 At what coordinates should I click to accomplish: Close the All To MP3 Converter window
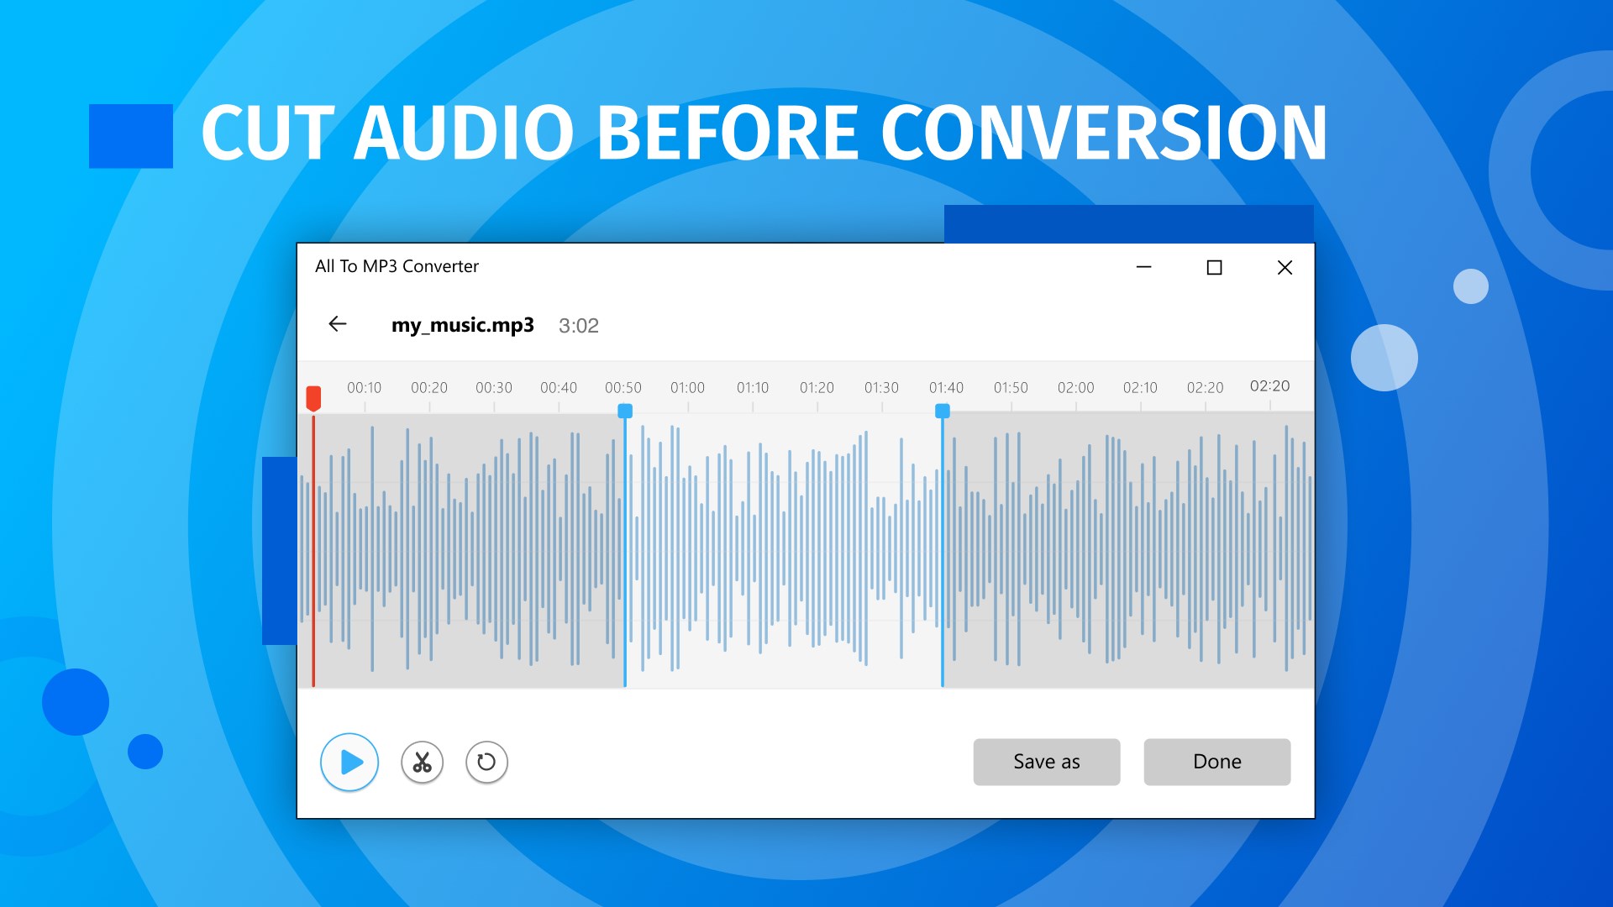1285,267
